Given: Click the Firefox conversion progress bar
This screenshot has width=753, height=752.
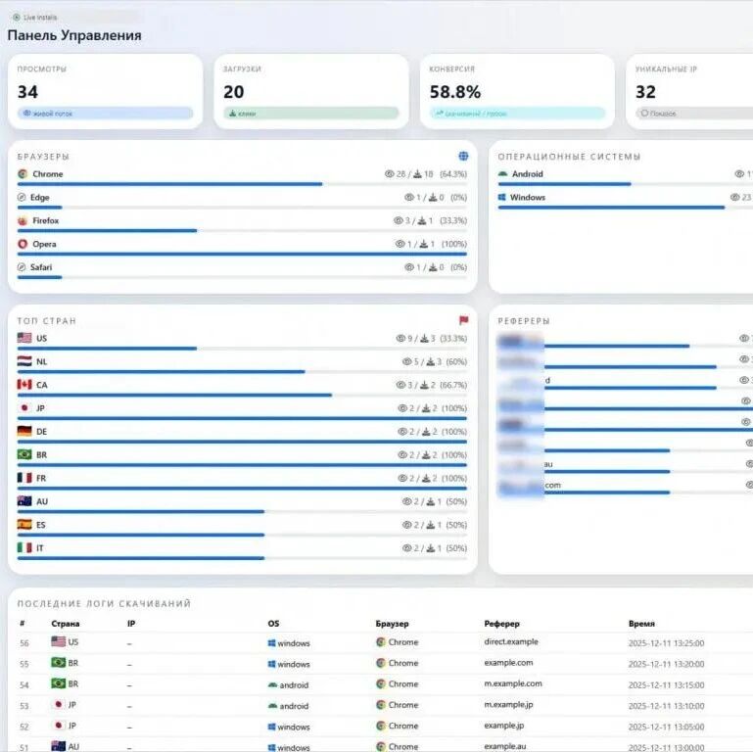Looking at the screenshot, I should [242, 230].
